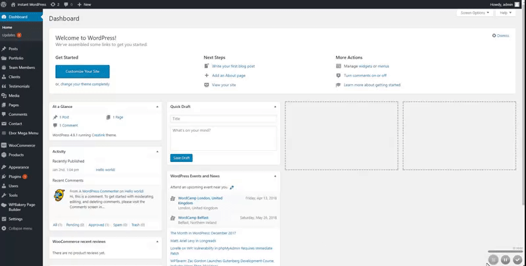Click 'Write your first blog post' link
The width and height of the screenshot is (526, 266).
[233, 66]
